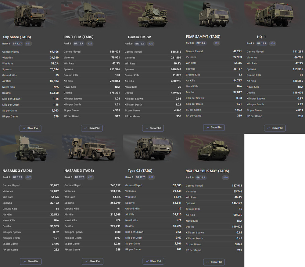Show plot for NASAMS 3 ranked #47
This screenshot has width=305, height=267.
click(x=30, y=262)
